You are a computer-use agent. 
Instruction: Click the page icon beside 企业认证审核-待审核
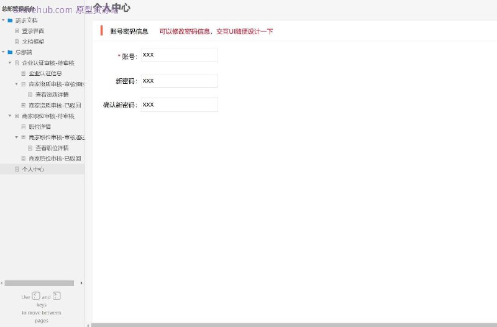click(17, 63)
